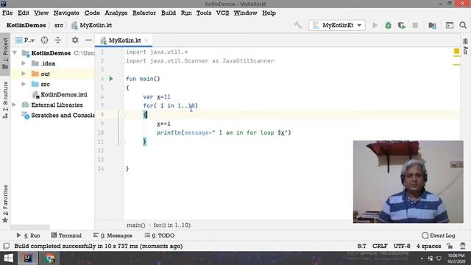The image size is (471, 265).
Task: Select the MyKotlin.kt editor tab
Action: 124,40
